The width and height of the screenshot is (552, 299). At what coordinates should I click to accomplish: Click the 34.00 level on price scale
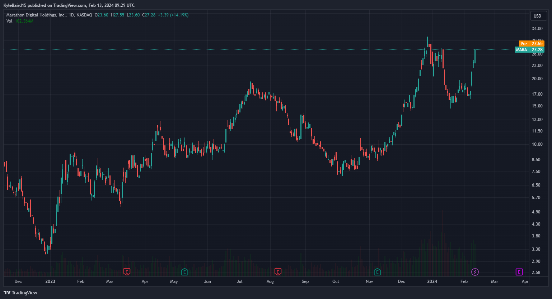(537, 29)
